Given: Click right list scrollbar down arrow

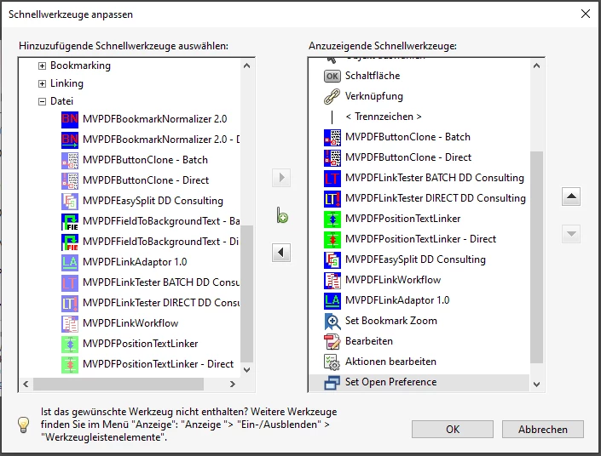Looking at the screenshot, I should click(x=536, y=384).
